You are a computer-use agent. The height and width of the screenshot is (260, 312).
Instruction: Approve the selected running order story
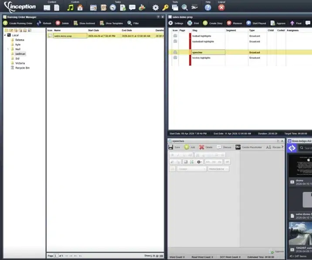pyautogui.click(x=278, y=23)
